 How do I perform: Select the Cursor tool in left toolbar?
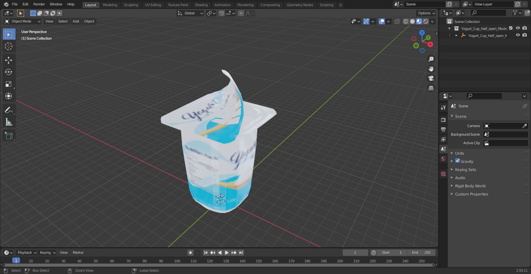[9, 47]
